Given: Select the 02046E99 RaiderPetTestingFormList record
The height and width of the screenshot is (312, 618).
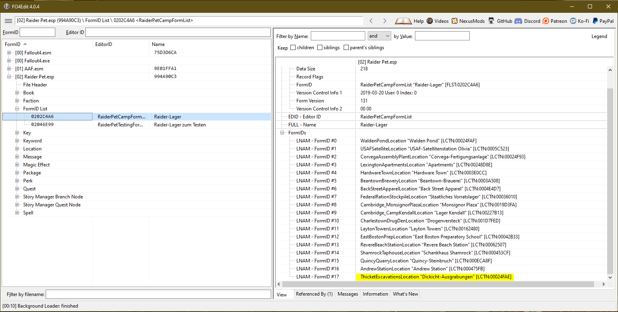Looking at the screenshot, I should (x=137, y=125).
